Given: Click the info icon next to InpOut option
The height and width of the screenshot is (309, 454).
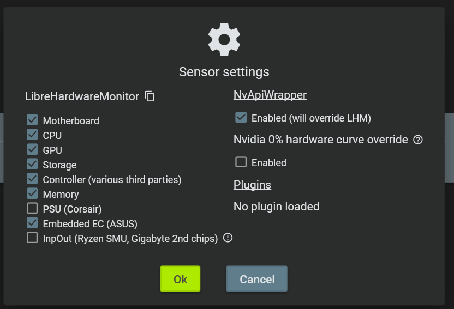Looking at the screenshot, I should click(228, 238).
